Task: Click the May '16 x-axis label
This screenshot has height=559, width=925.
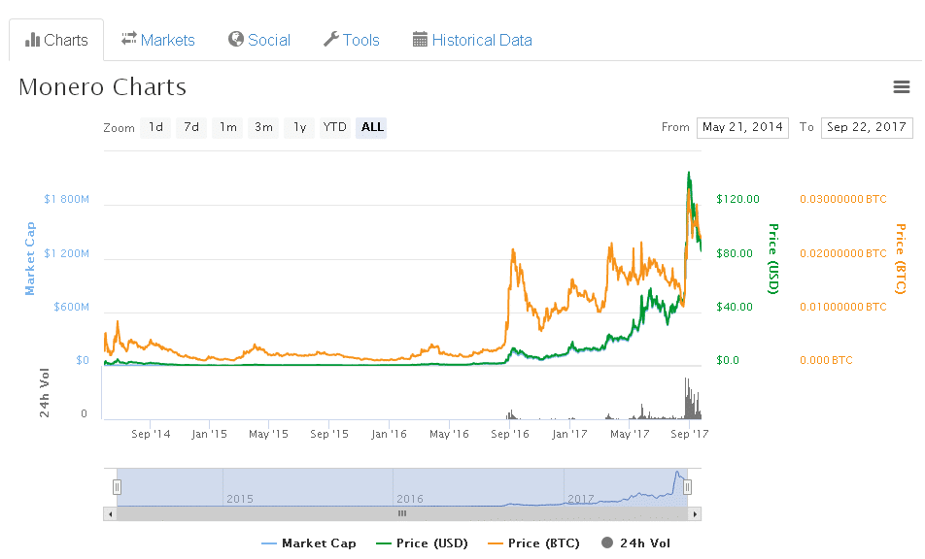Action: click(x=449, y=434)
